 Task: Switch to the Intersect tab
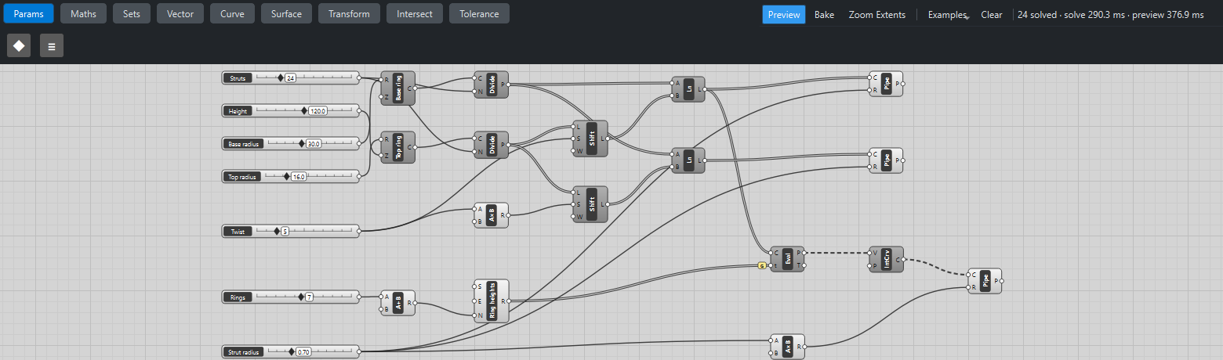click(415, 13)
